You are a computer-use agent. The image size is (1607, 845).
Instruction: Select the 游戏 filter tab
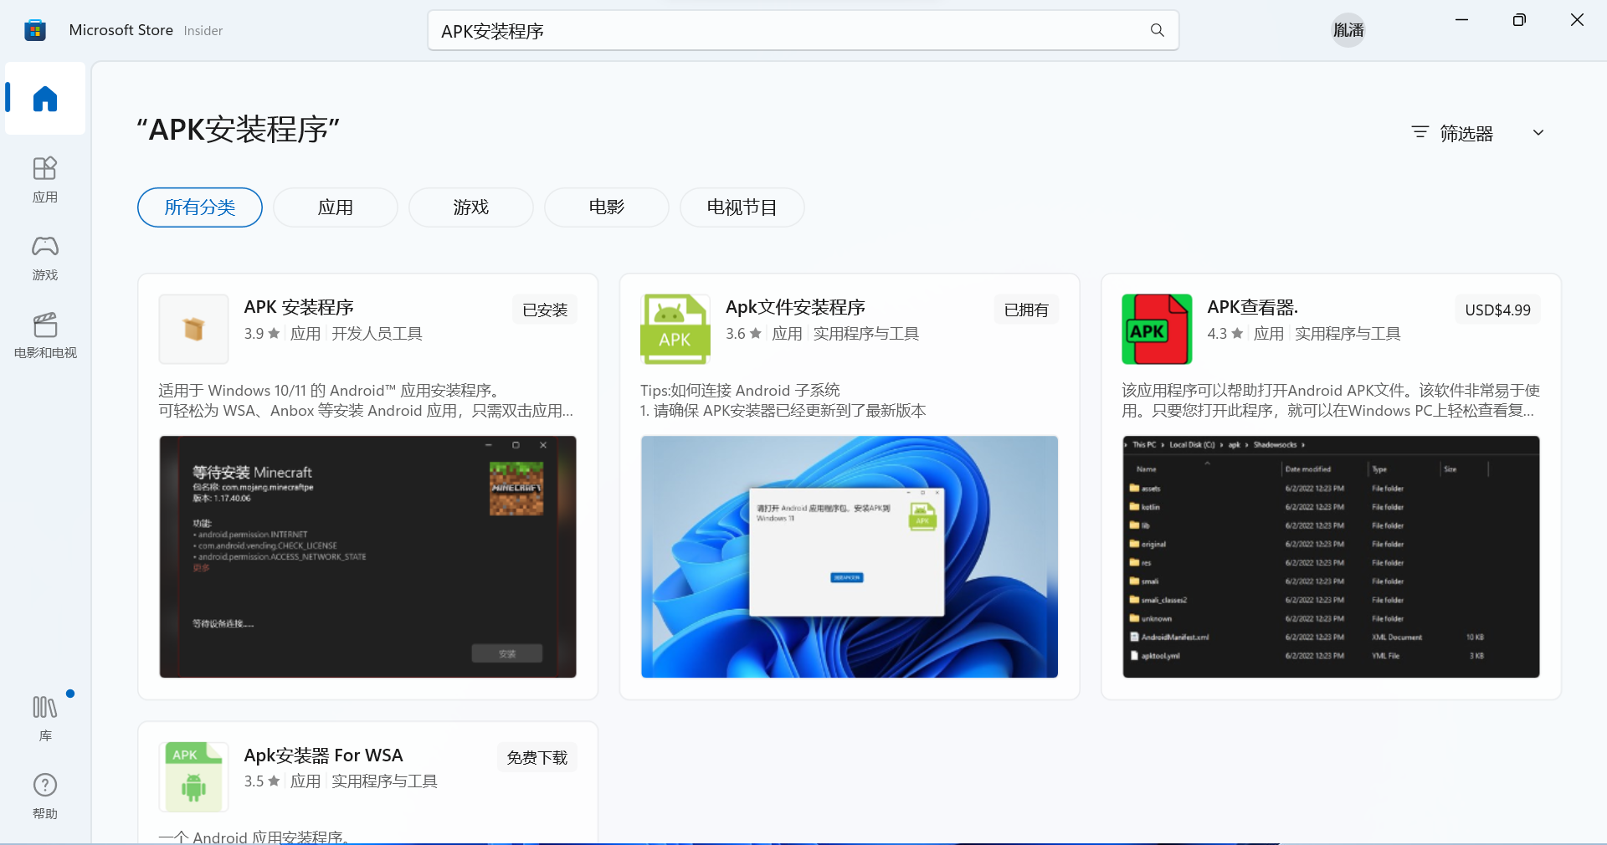pos(471,207)
